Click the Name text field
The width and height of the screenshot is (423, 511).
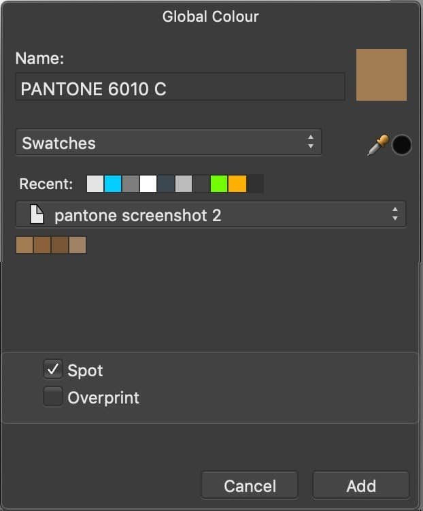(x=180, y=87)
